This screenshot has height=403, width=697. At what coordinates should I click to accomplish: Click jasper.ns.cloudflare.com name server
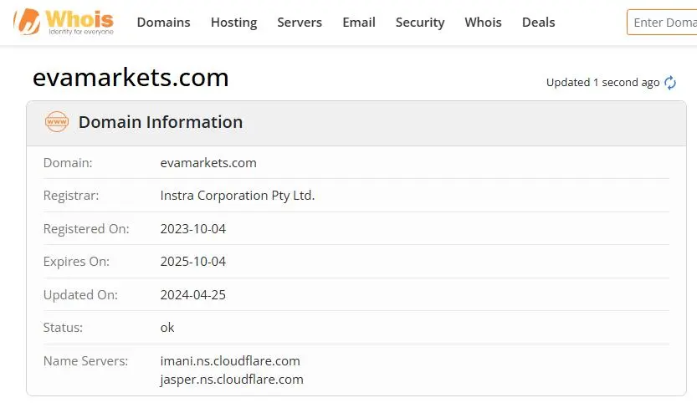point(232,380)
